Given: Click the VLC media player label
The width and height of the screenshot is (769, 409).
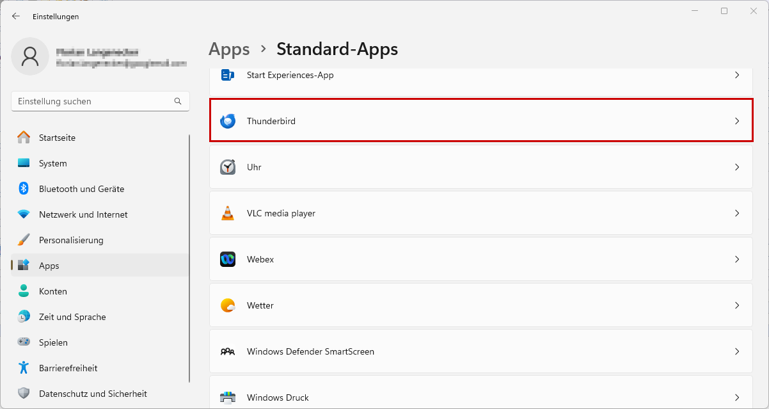Looking at the screenshot, I should [x=281, y=213].
